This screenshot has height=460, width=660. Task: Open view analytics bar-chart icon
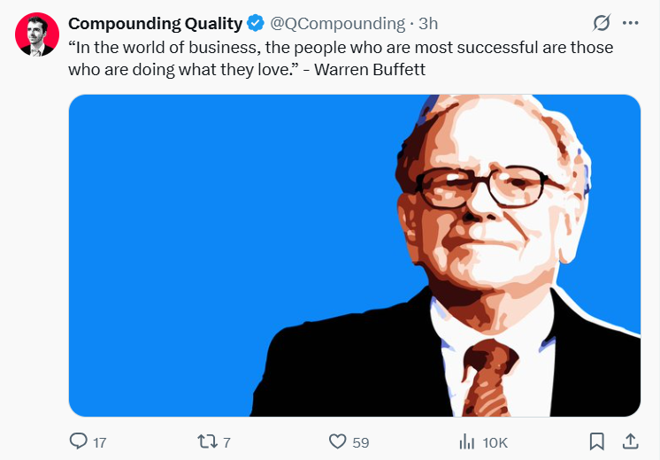click(x=467, y=442)
